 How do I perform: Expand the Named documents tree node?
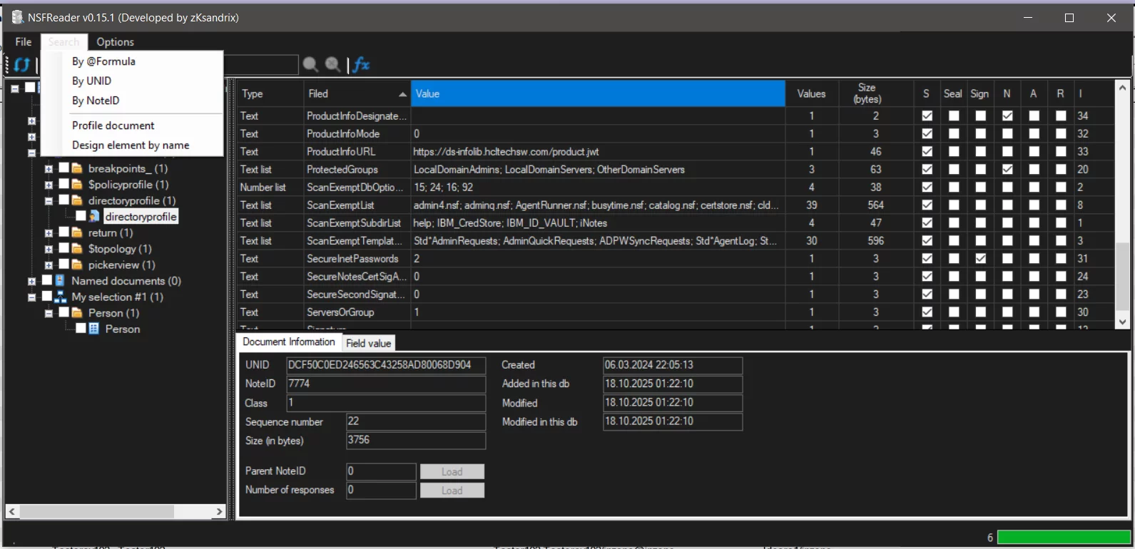31,281
